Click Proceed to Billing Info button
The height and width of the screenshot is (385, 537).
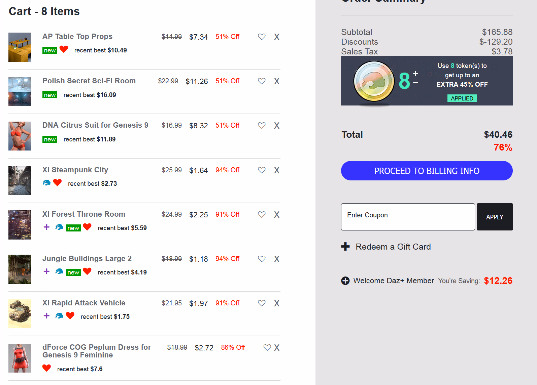point(427,171)
